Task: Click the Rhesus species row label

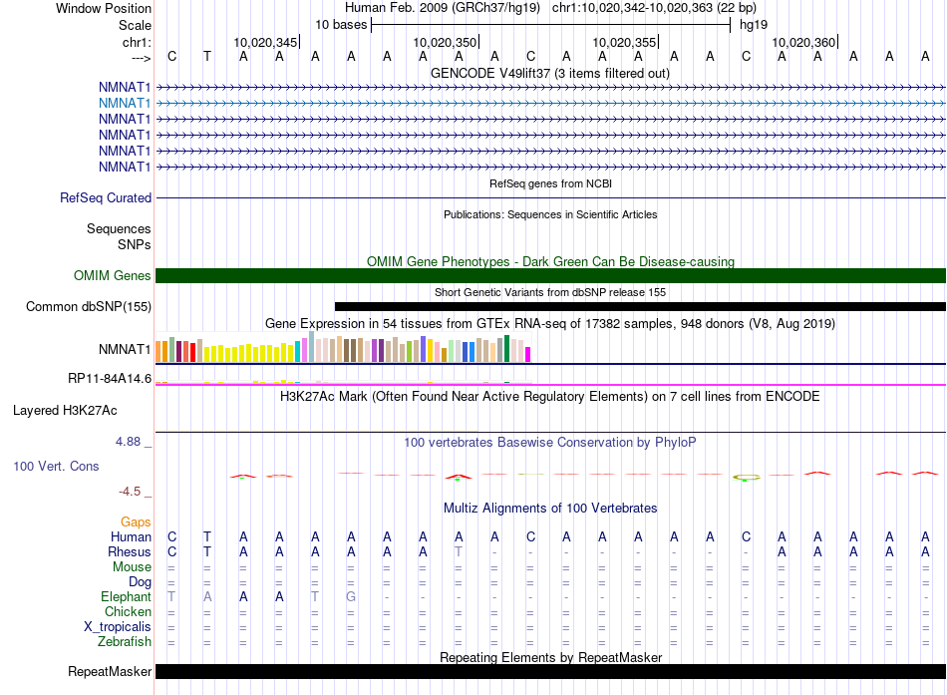Action: 130,551
